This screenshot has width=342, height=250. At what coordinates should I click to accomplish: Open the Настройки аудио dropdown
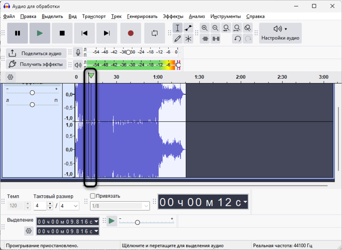tap(280, 33)
